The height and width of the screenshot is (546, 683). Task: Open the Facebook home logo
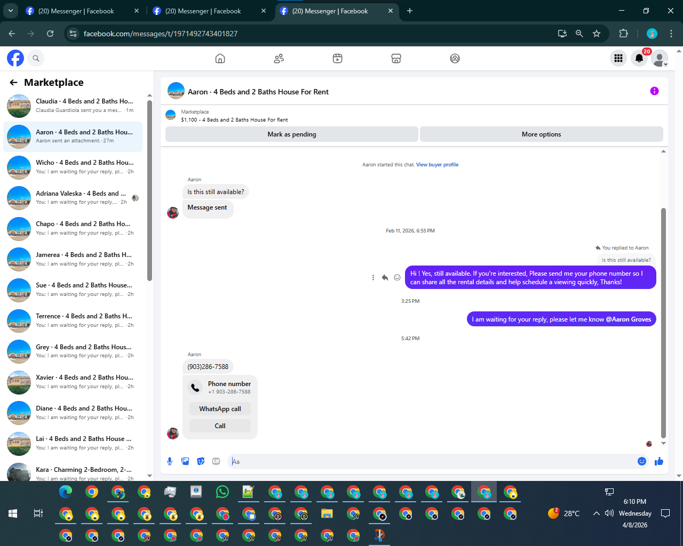point(15,58)
